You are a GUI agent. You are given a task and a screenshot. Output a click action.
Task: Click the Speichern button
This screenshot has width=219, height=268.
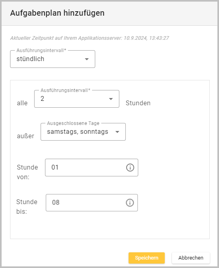(x=147, y=258)
